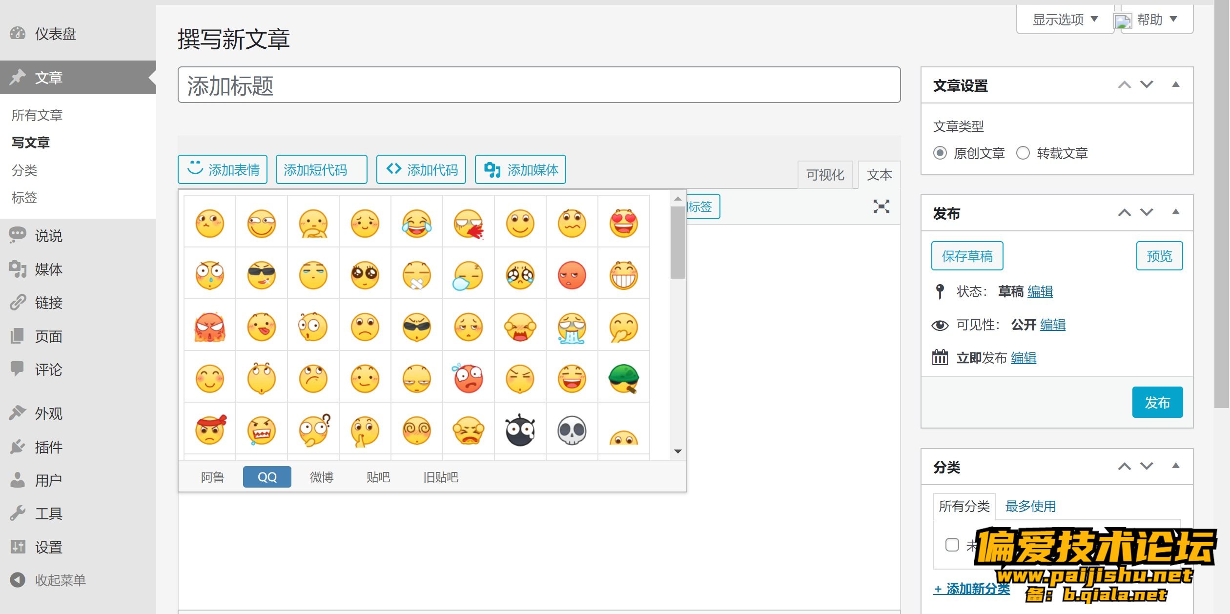Open the 显示选项 dropdown

1065,20
